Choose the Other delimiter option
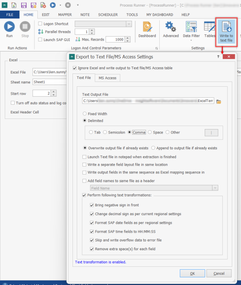Screen dimensions: 241x285 pos(167,132)
